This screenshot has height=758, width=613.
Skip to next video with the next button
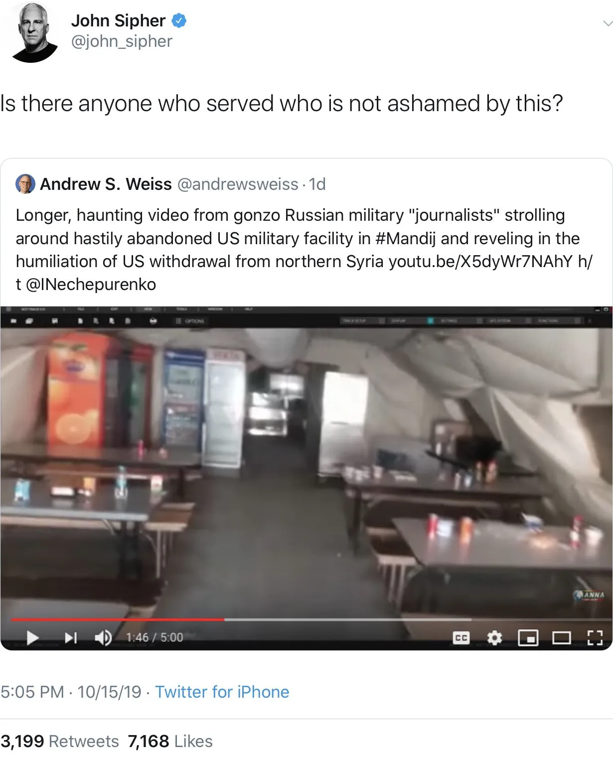71,637
